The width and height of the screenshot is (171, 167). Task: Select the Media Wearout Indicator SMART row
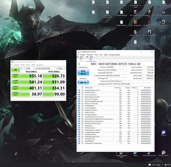point(114,130)
